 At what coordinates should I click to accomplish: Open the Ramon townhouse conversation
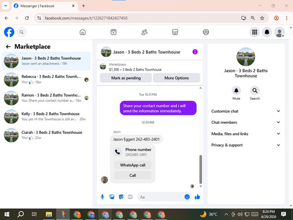(x=46, y=98)
